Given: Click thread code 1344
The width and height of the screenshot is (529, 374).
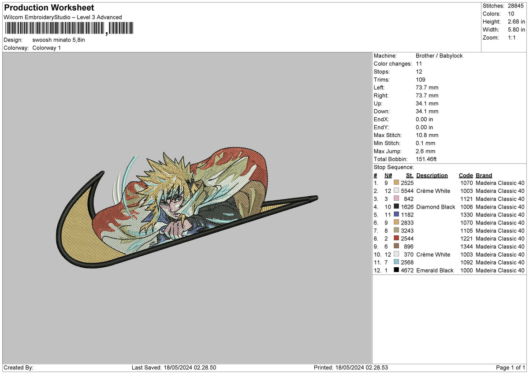Looking at the screenshot, I should pos(466,247).
